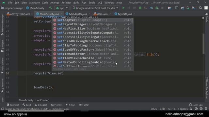
Task: Open the Event Log
Action: pos(196,105)
